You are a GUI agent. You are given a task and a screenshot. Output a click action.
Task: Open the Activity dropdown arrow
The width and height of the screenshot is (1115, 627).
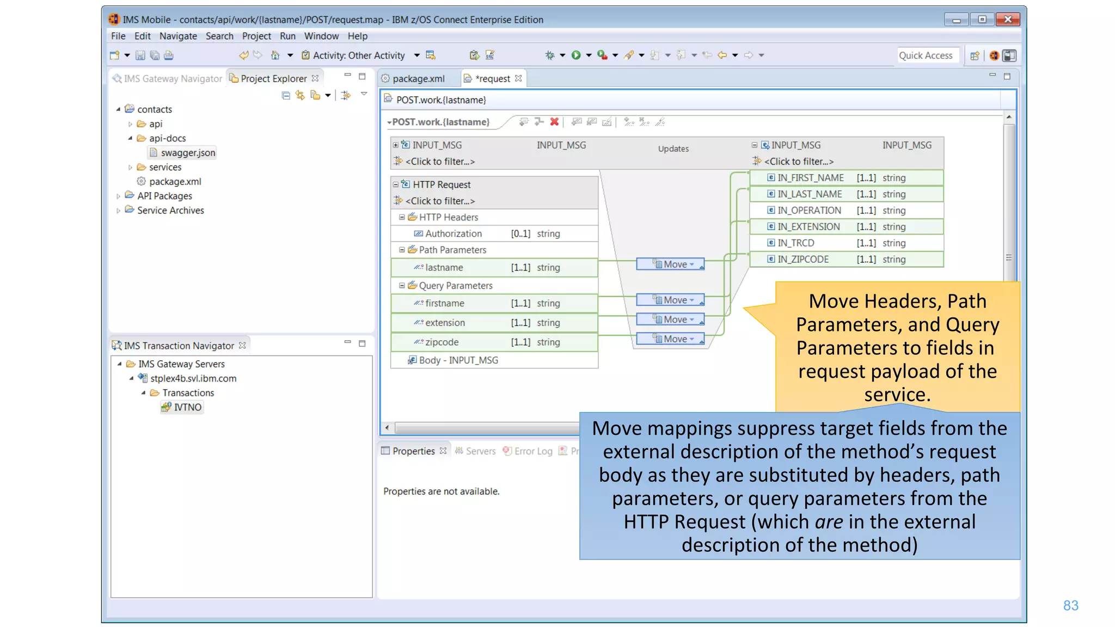(417, 55)
